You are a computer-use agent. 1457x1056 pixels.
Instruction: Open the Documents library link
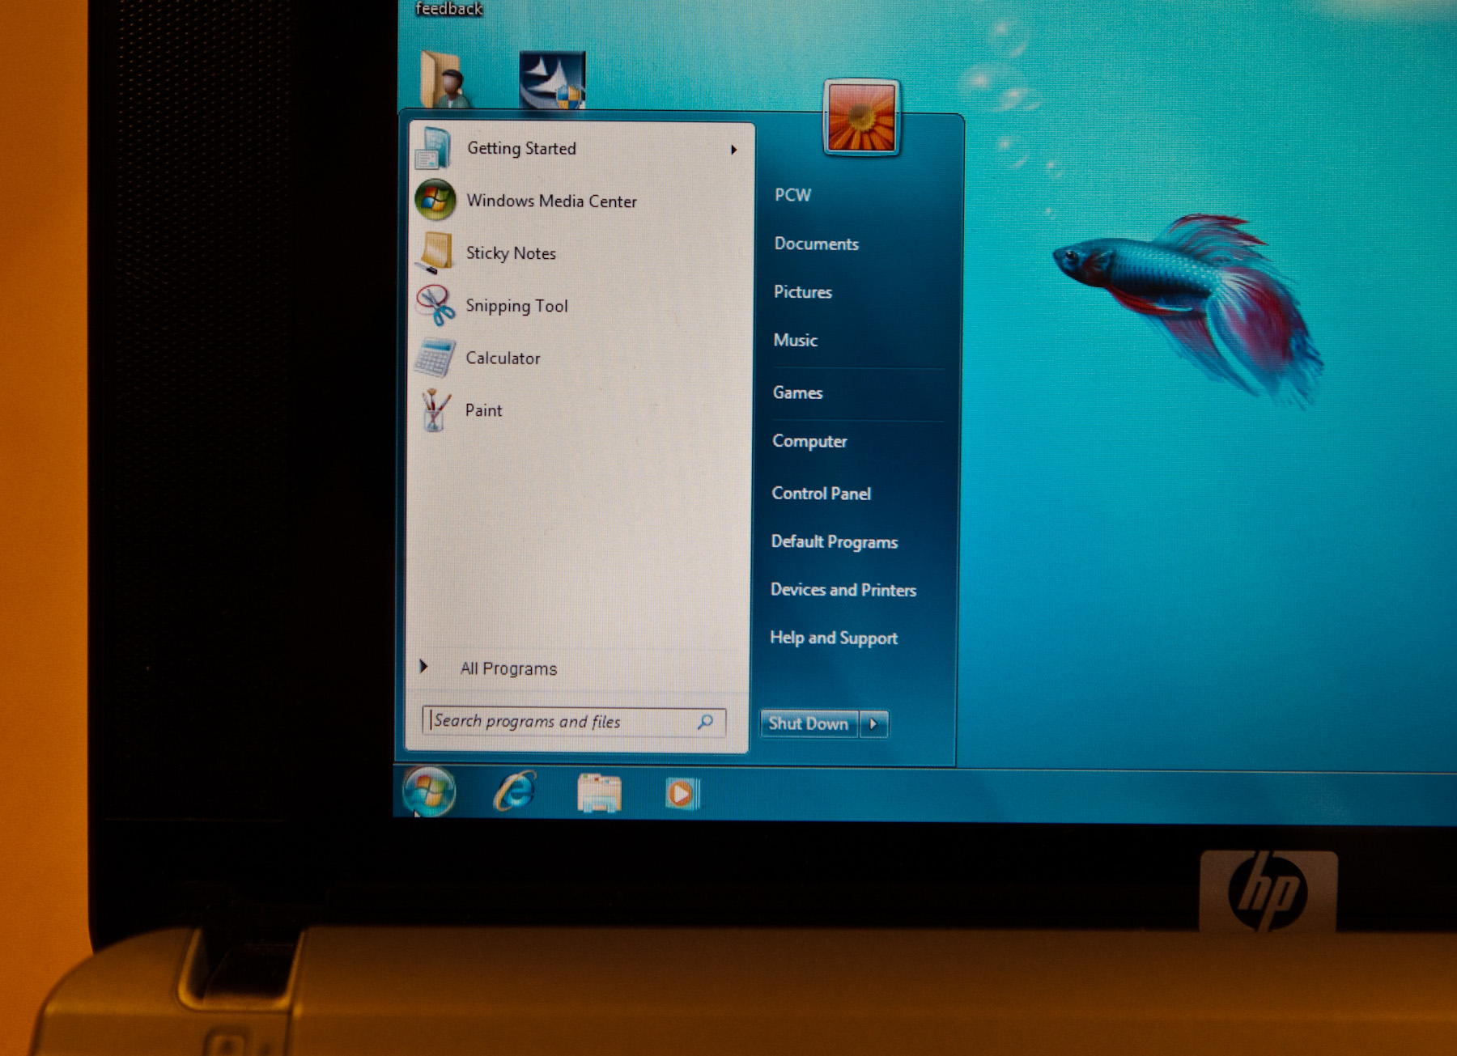816,244
